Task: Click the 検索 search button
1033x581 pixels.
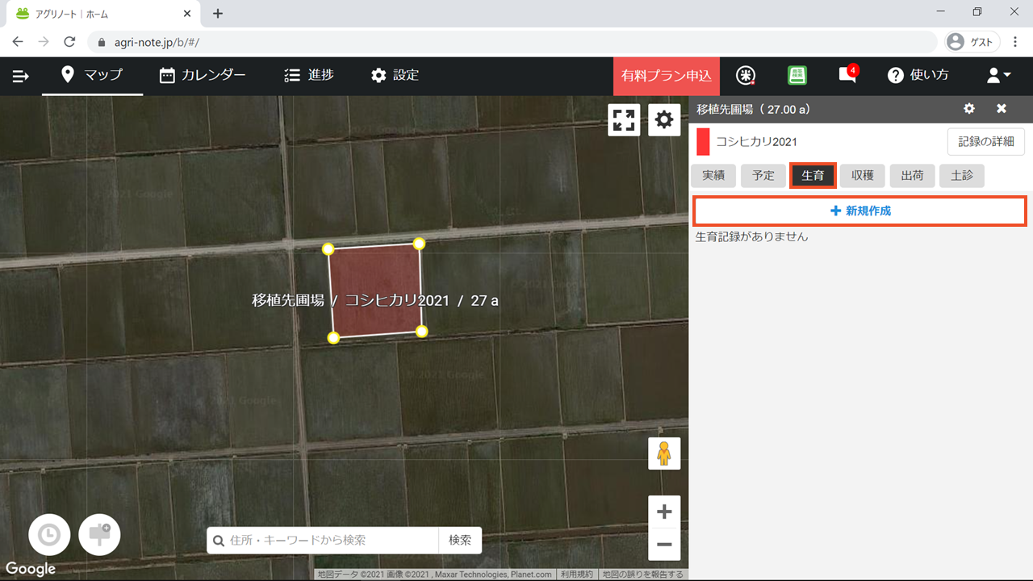Action: point(460,540)
